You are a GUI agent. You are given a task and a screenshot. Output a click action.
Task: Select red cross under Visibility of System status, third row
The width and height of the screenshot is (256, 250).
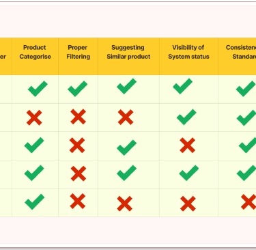pos(188,145)
